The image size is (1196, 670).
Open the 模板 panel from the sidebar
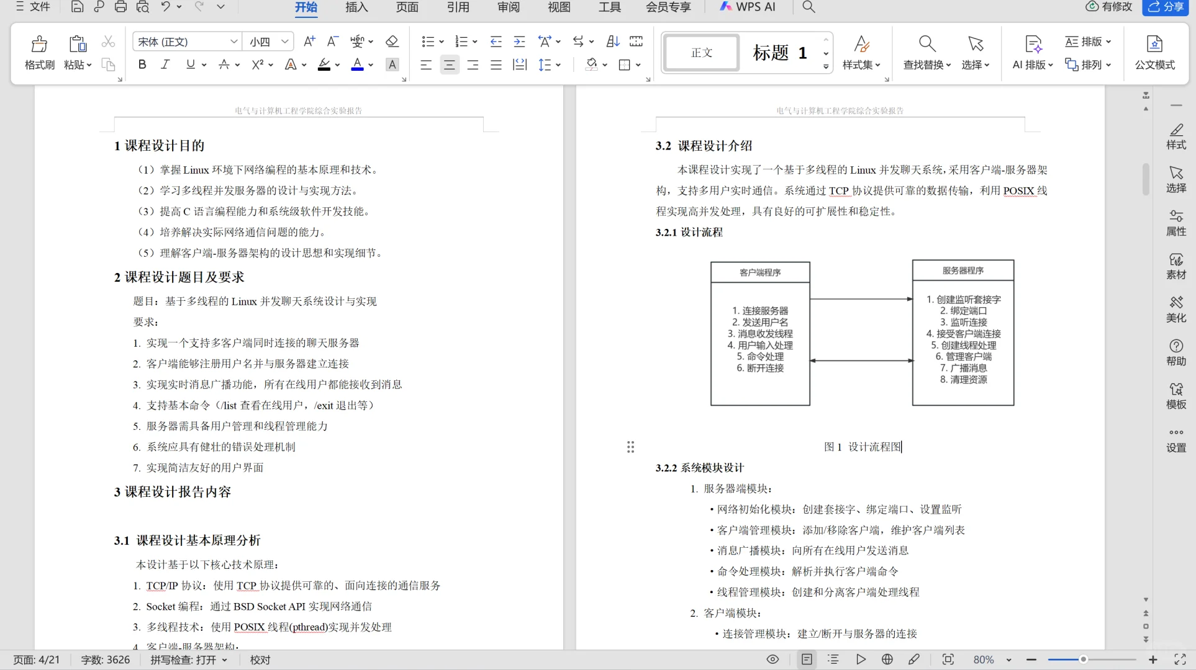[1176, 396]
